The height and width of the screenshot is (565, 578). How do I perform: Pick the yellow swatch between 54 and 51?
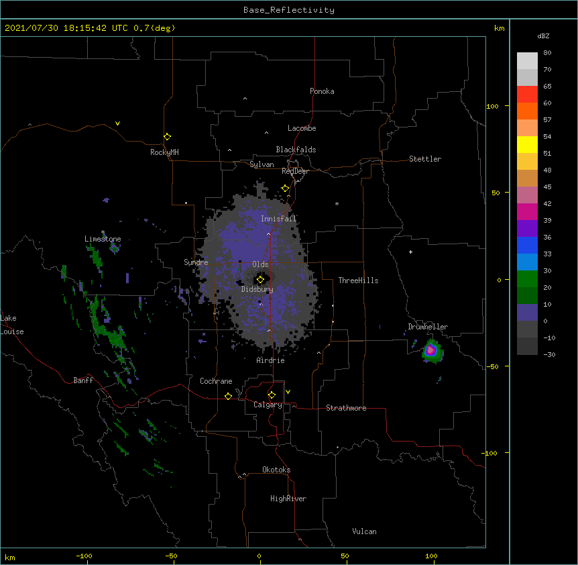[527, 144]
